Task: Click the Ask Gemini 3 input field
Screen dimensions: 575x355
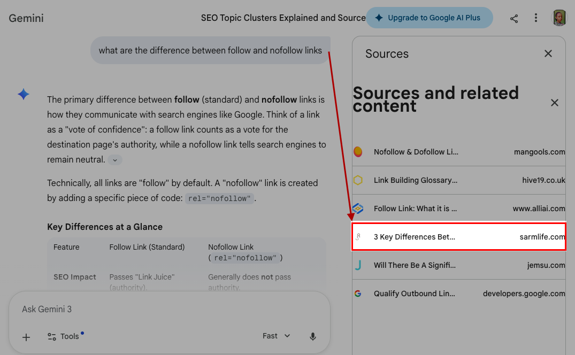Action: 160,310
